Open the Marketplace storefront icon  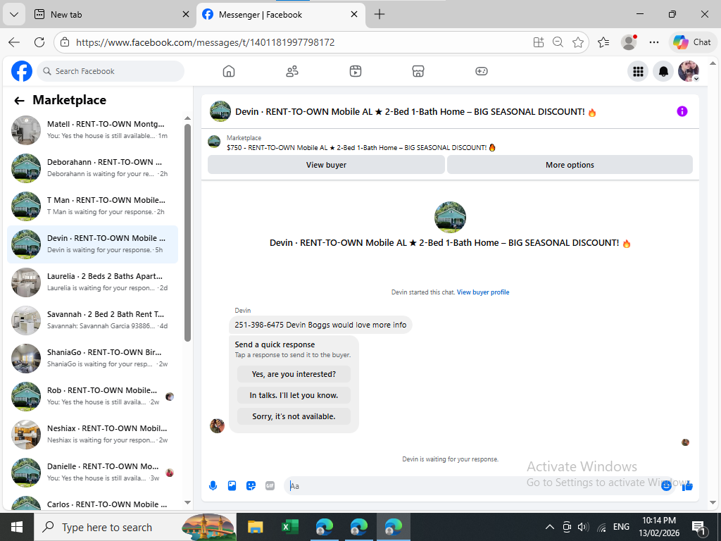(418, 71)
